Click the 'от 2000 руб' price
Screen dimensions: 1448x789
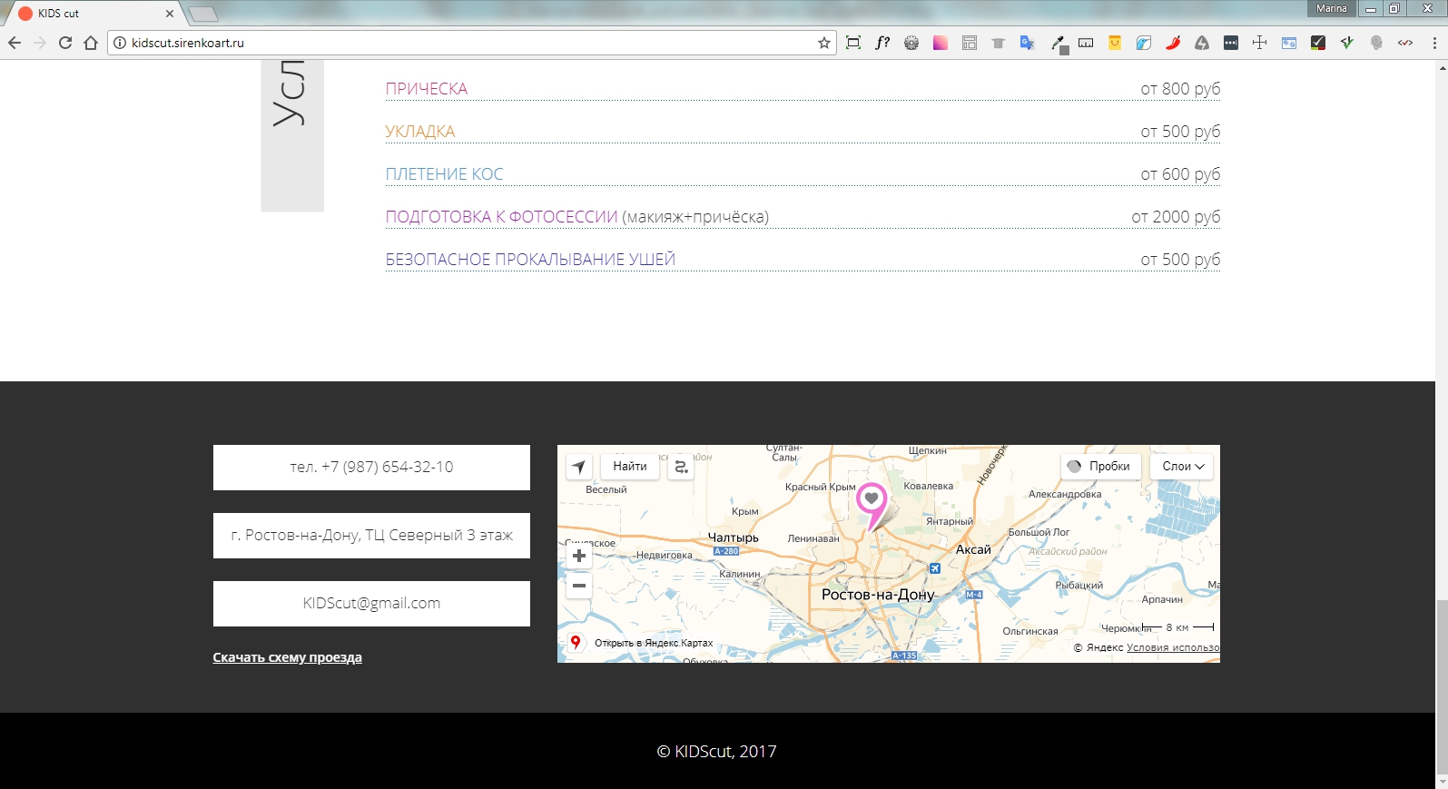(1176, 217)
